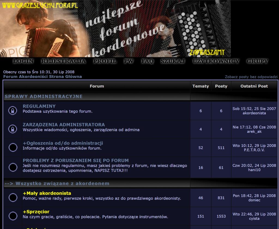Open PROFIL from the navigation bar
The width and height of the screenshot is (279, 229).
click(105, 61)
